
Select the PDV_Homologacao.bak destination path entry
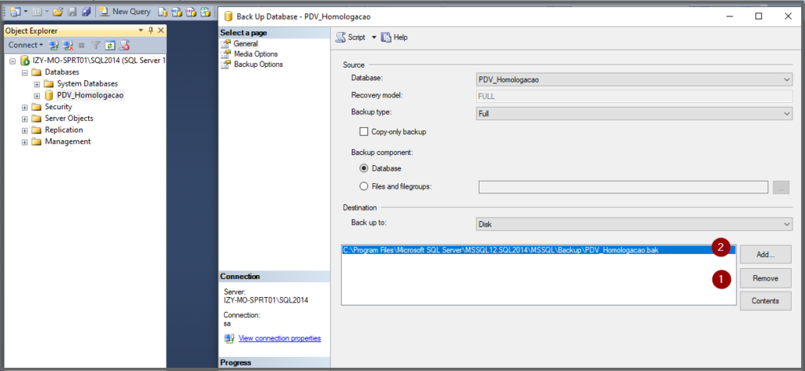coord(539,251)
